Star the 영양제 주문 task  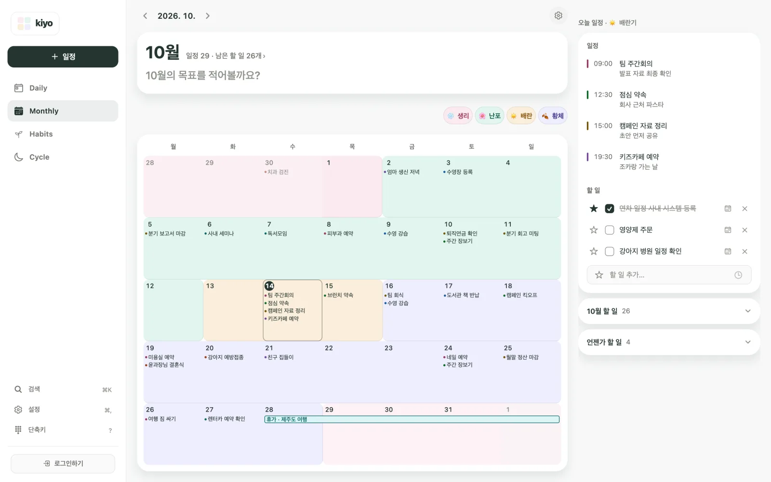tap(594, 230)
